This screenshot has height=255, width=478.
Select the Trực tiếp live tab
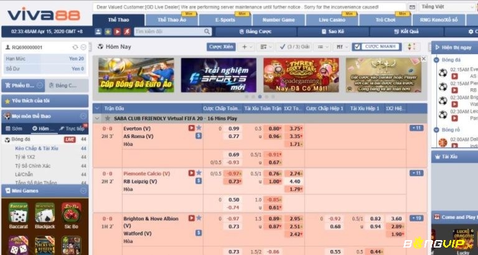[x=73, y=129]
